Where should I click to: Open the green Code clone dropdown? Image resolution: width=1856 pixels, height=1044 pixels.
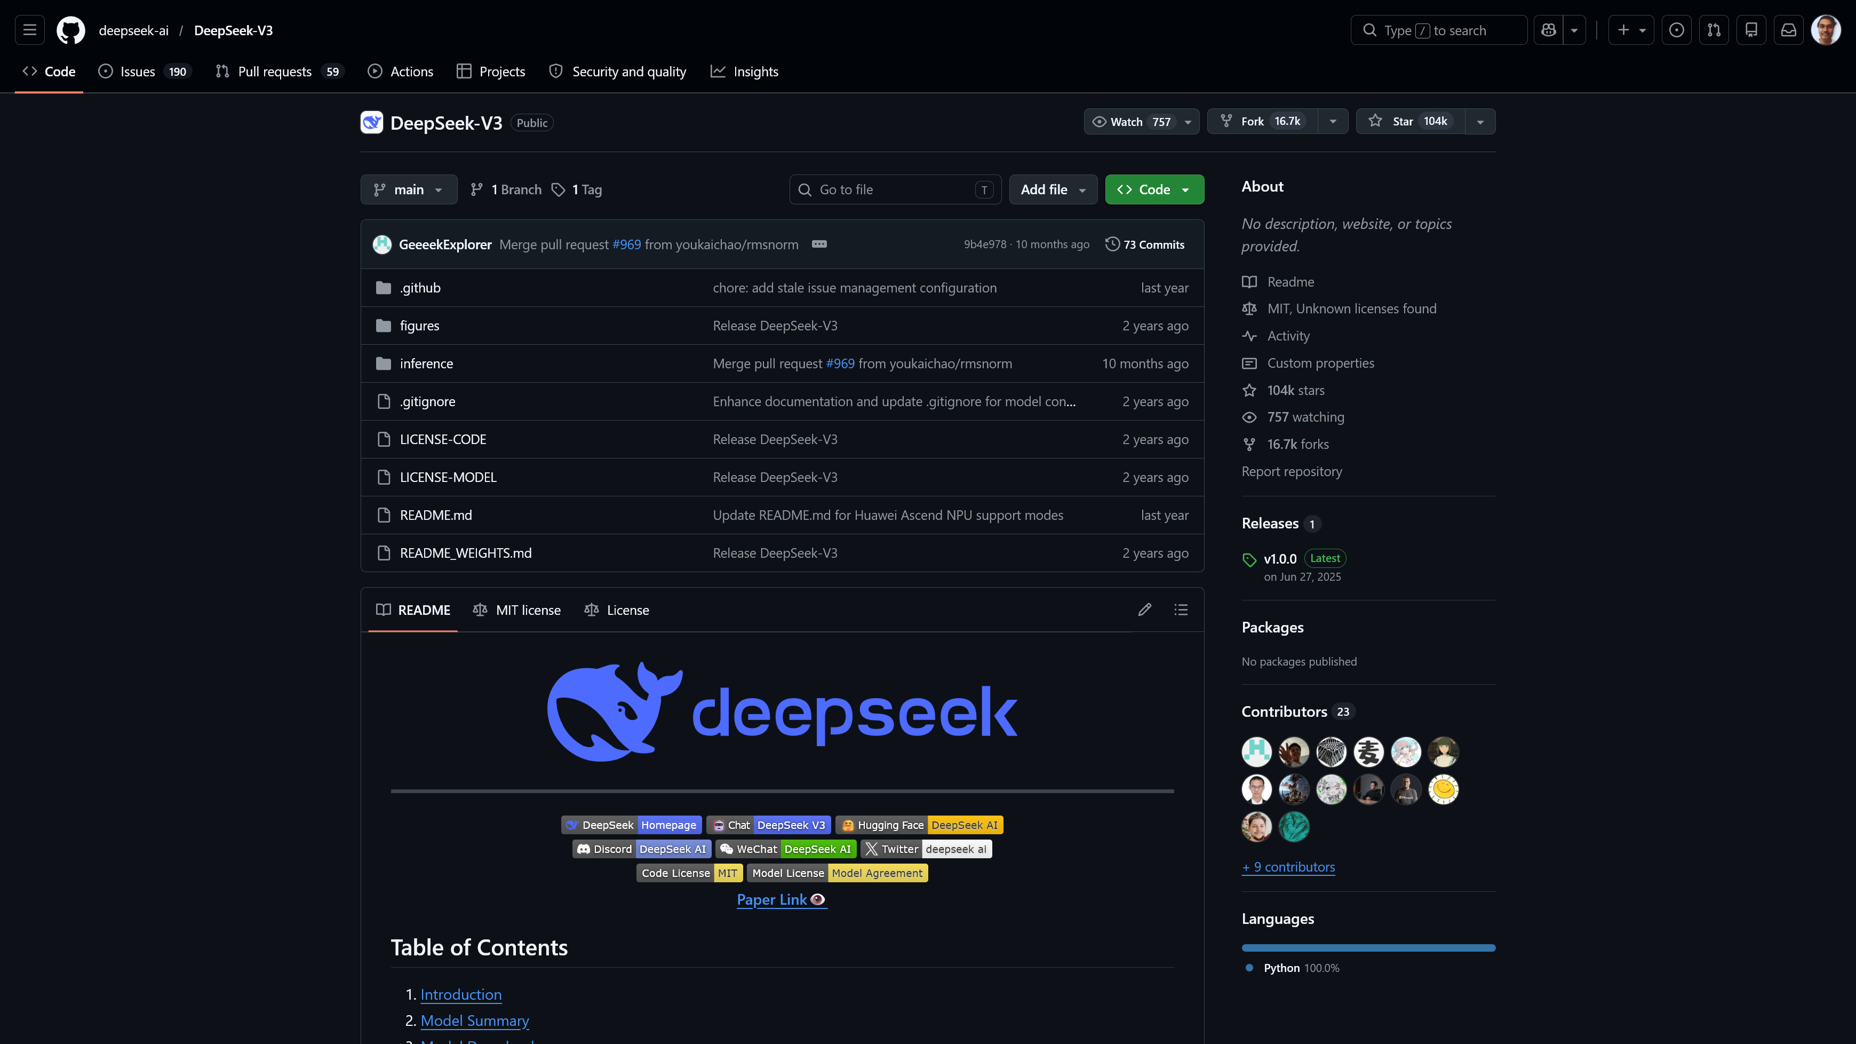1154,189
